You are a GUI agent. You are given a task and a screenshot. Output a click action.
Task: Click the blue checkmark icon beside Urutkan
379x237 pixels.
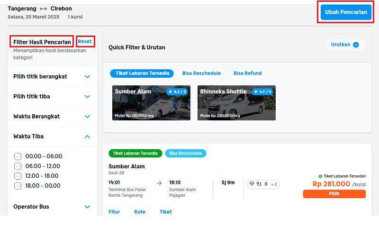(x=356, y=45)
